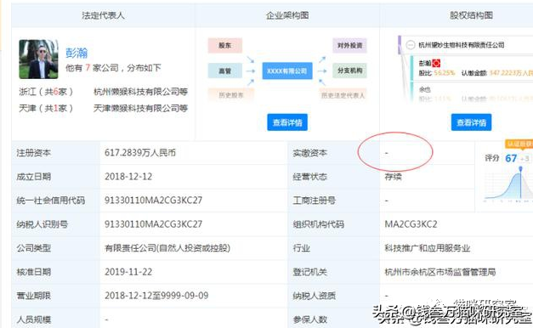This screenshot has width=533, height=328.
Task: Select company type 有限责任公司(自然人投资或控股)
Action: pos(167,248)
